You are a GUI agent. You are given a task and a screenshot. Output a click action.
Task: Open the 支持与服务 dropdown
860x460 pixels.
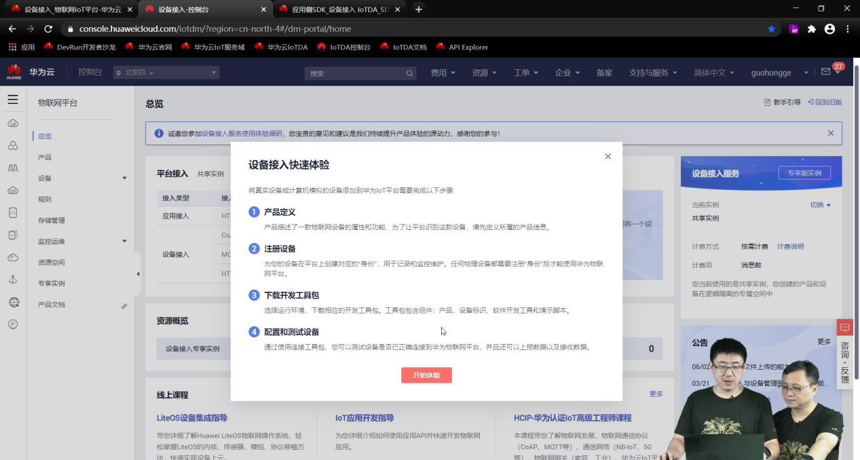pyautogui.click(x=654, y=73)
